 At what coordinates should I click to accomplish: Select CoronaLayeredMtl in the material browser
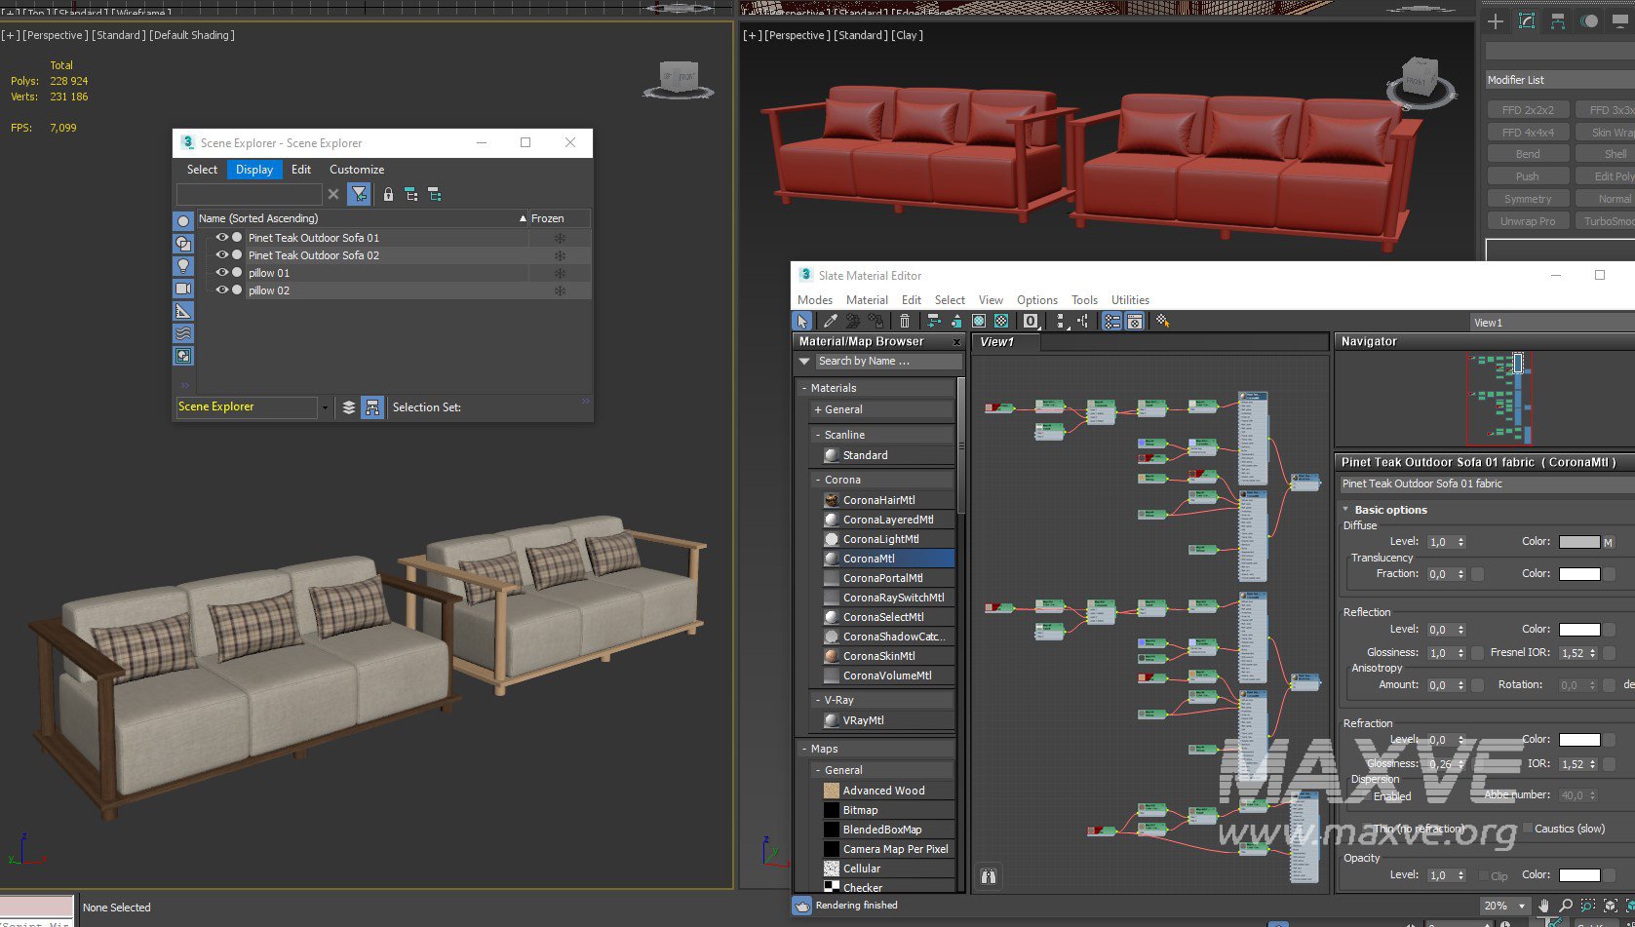[x=887, y=520]
